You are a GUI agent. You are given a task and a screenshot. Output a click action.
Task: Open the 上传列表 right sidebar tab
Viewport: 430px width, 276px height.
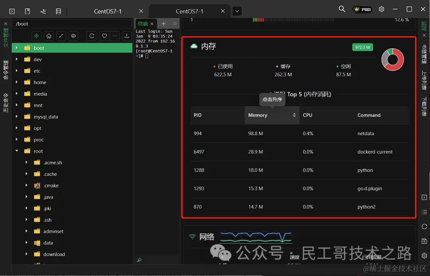(x=424, y=80)
